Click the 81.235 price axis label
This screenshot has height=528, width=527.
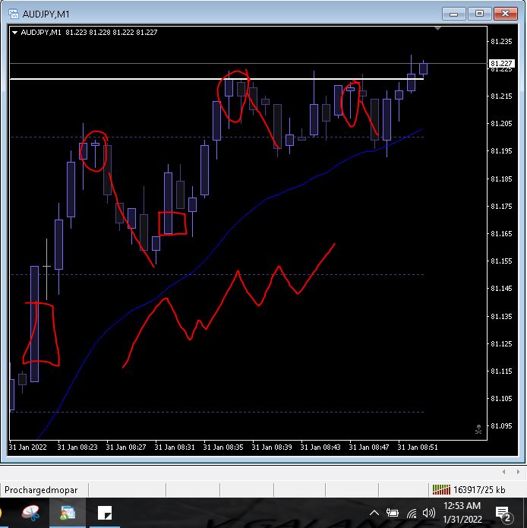pyautogui.click(x=501, y=42)
